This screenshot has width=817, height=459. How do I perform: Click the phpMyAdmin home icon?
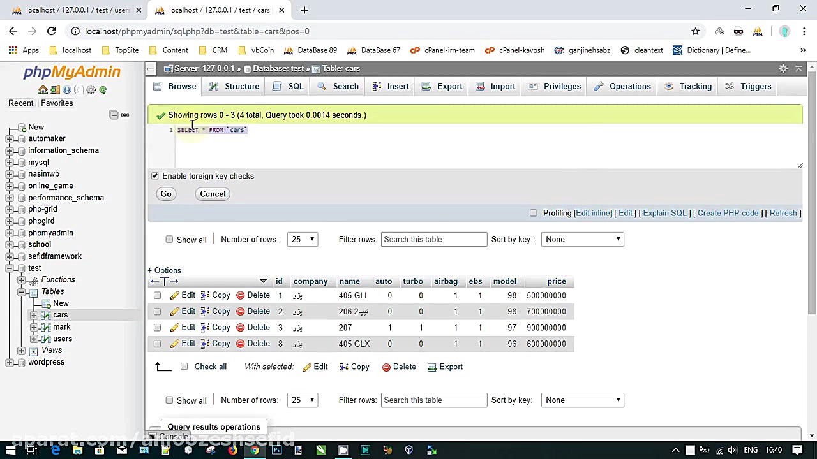coord(41,90)
